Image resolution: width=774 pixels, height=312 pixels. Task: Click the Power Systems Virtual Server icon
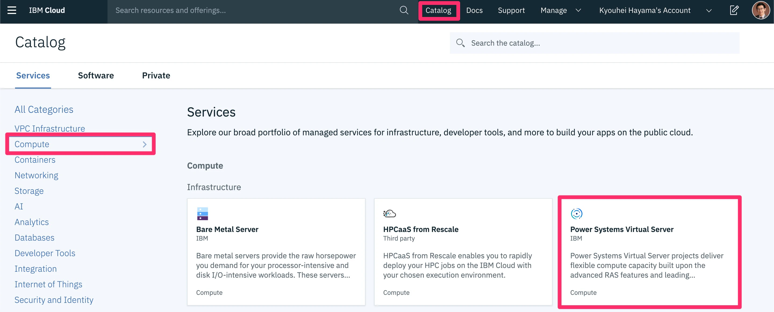coord(576,213)
